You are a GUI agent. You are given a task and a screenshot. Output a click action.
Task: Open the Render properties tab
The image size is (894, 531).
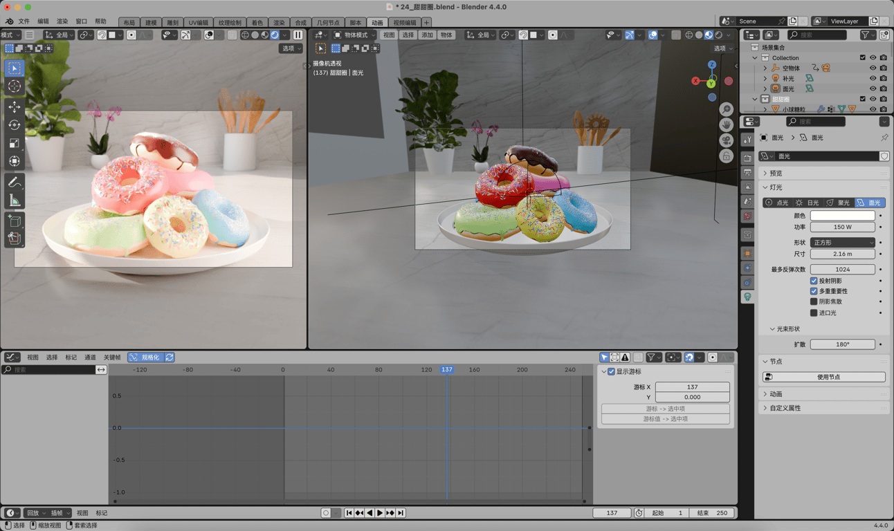(x=747, y=158)
